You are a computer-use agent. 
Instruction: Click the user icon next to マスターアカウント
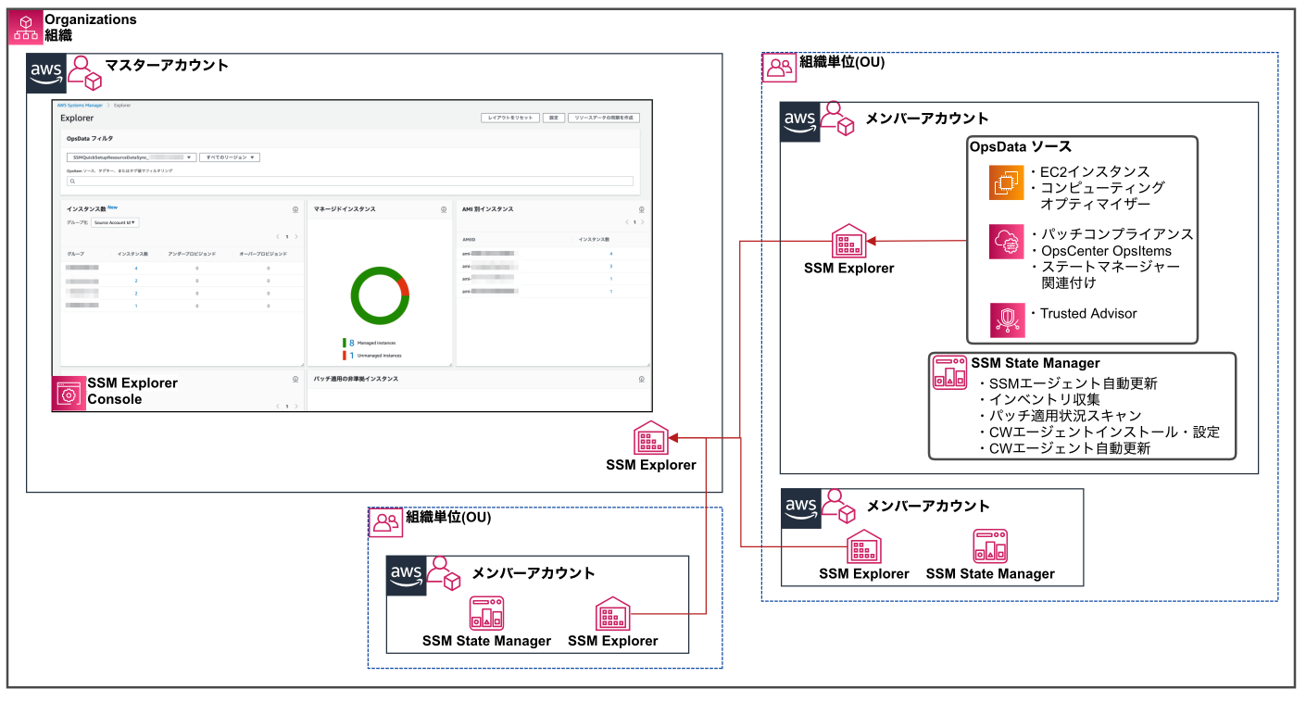[83, 73]
